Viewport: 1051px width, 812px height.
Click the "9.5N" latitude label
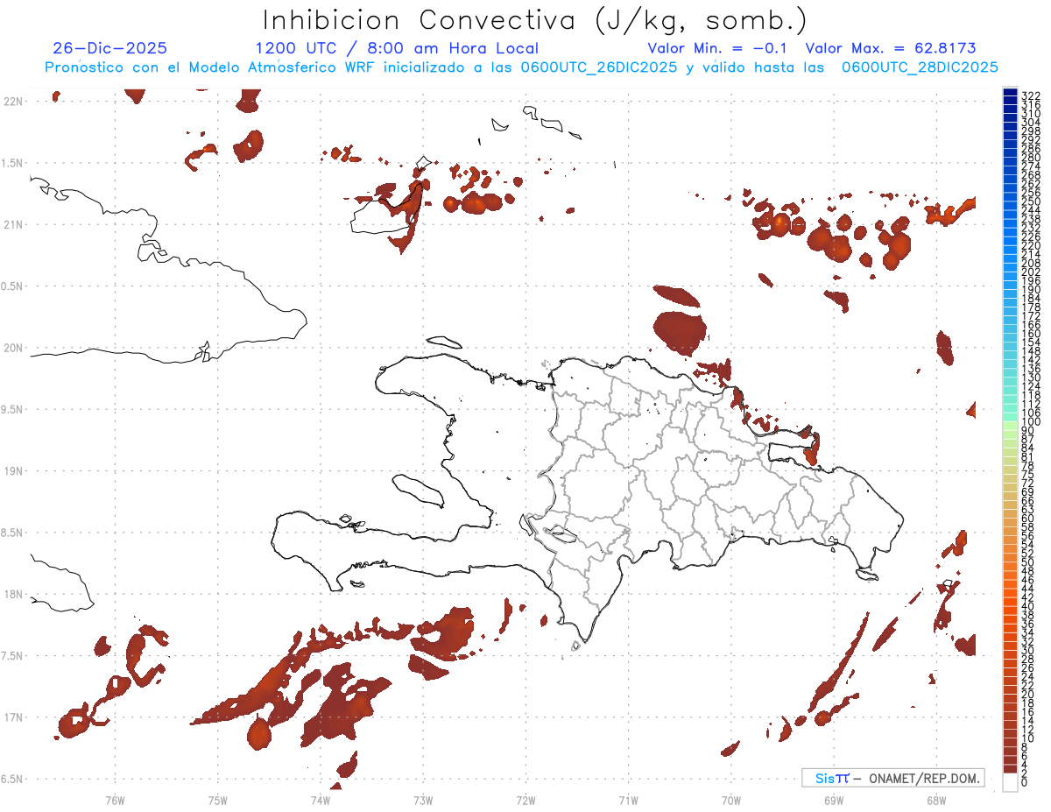tap(12, 409)
